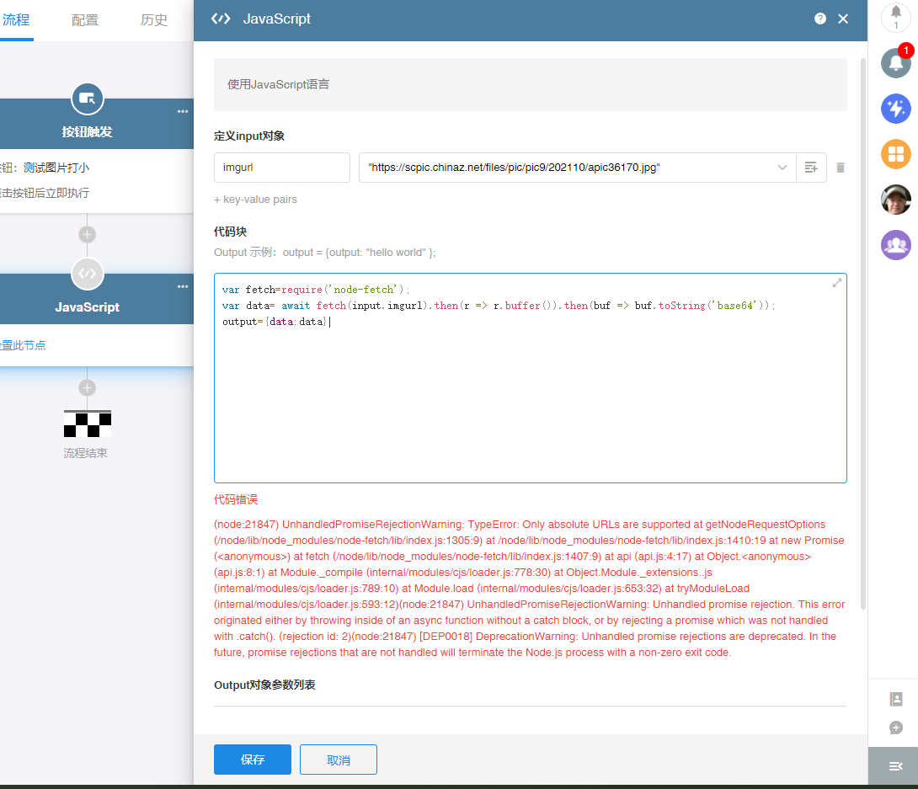Screen dimensions: 918x789
Task: Open the orange app grid icon
Action: (x=895, y=154)
